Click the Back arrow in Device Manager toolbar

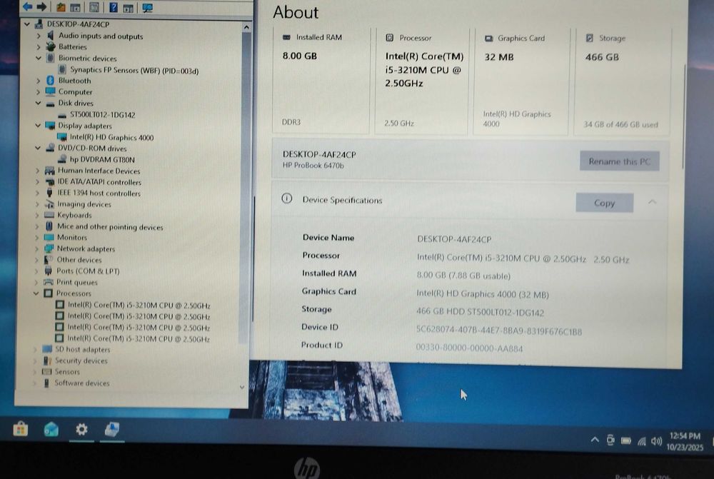[27, 6]
